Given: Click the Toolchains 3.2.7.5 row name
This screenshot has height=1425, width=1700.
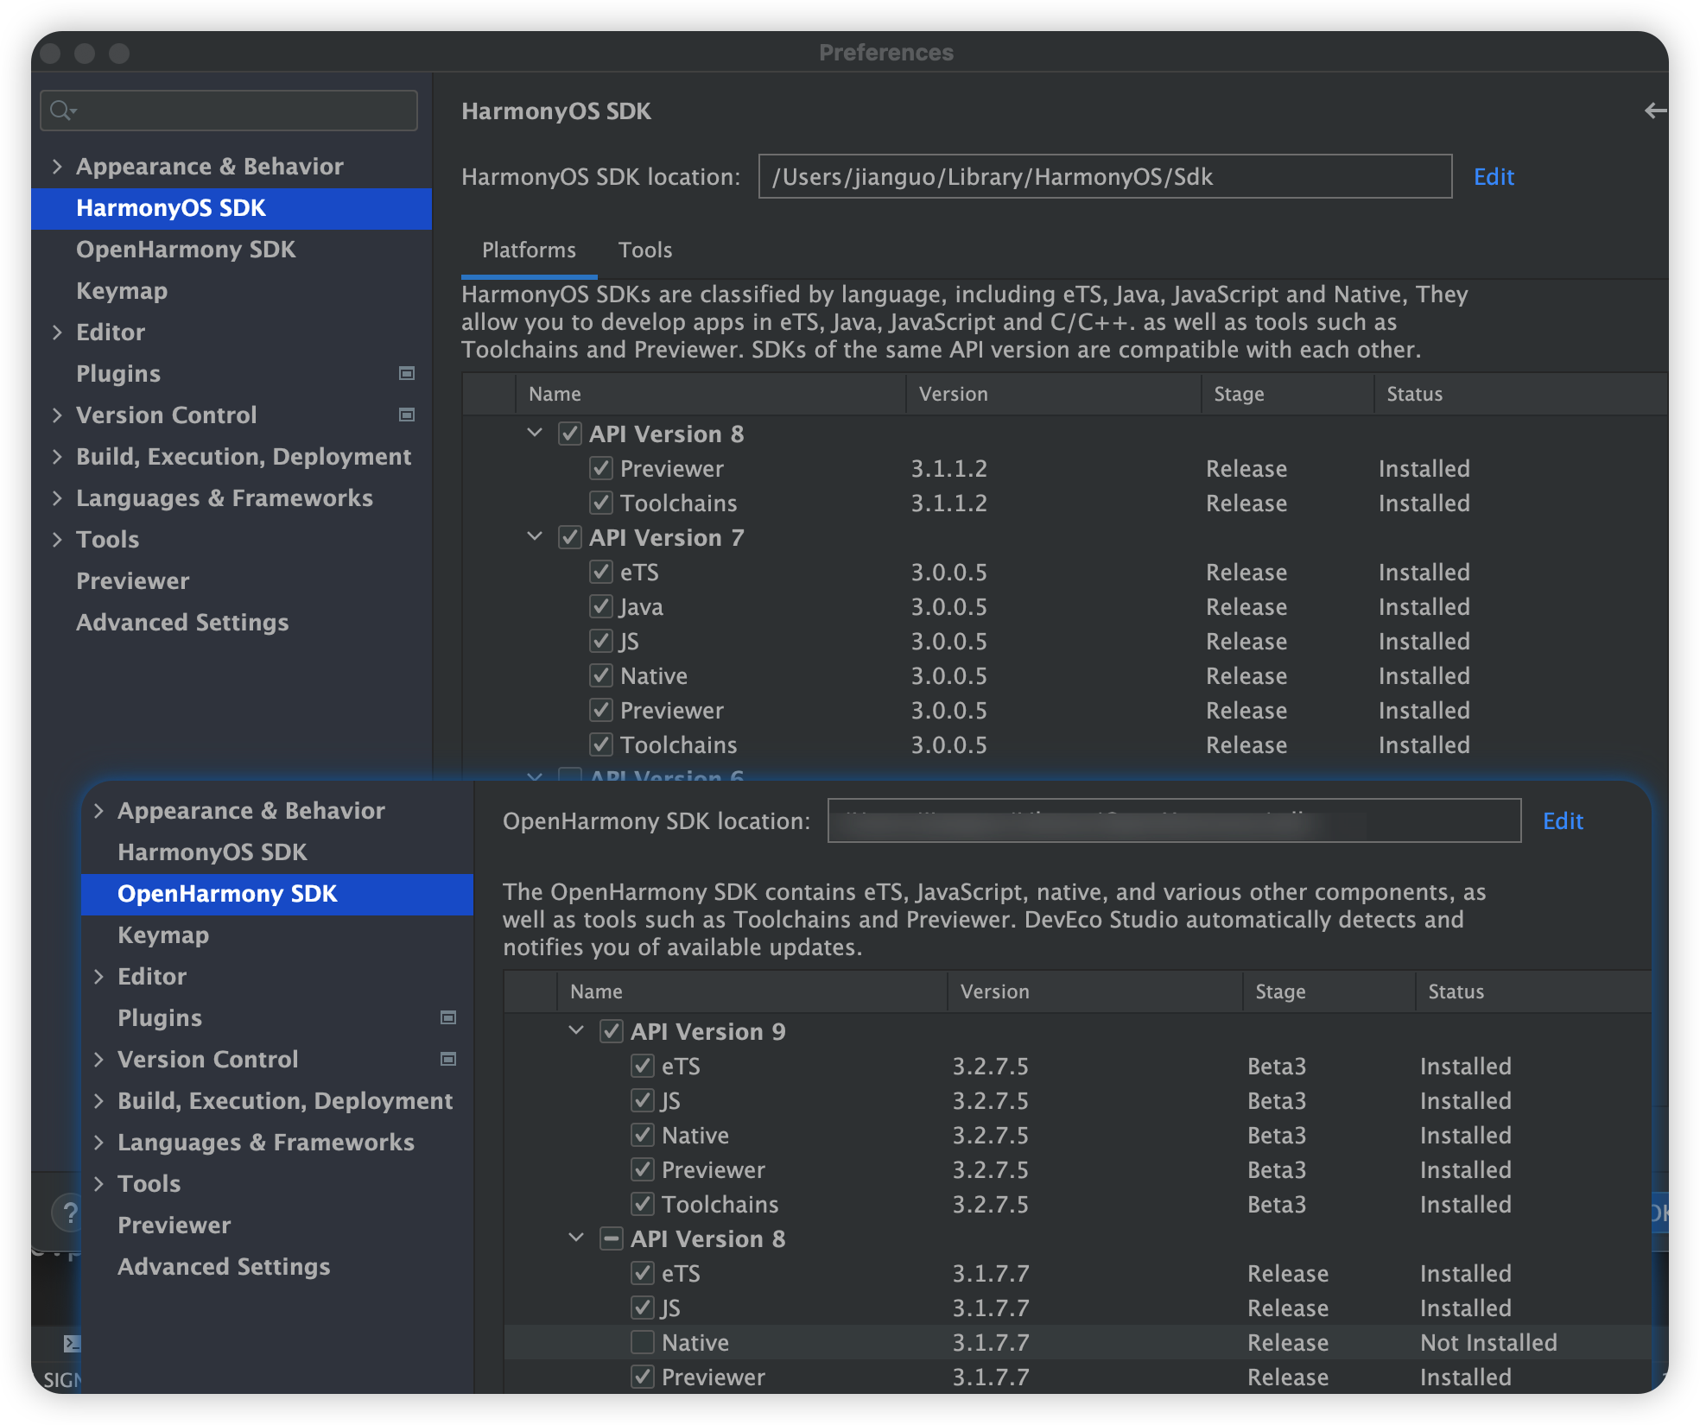Looking at the screenshot, I should coord(720,1205).
